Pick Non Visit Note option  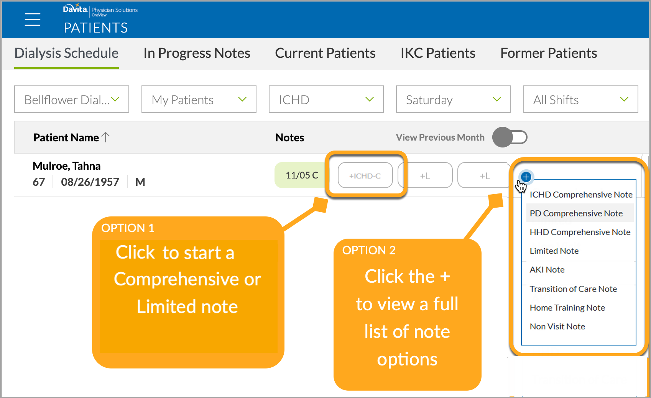pos(557,326)
